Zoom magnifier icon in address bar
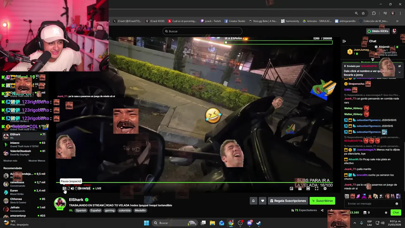 tap(356, 13)
